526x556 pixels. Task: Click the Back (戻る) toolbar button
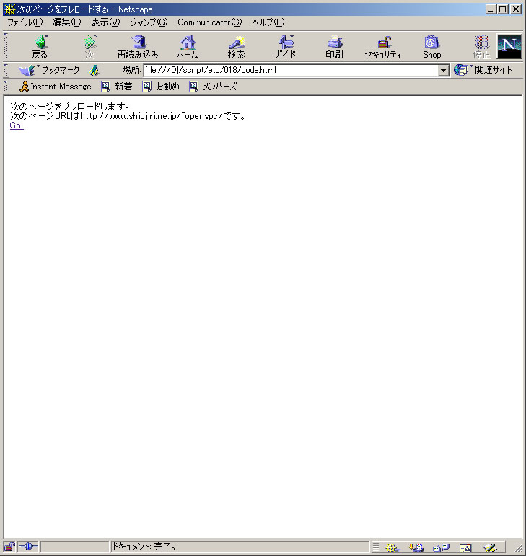[x=40, y=47]
